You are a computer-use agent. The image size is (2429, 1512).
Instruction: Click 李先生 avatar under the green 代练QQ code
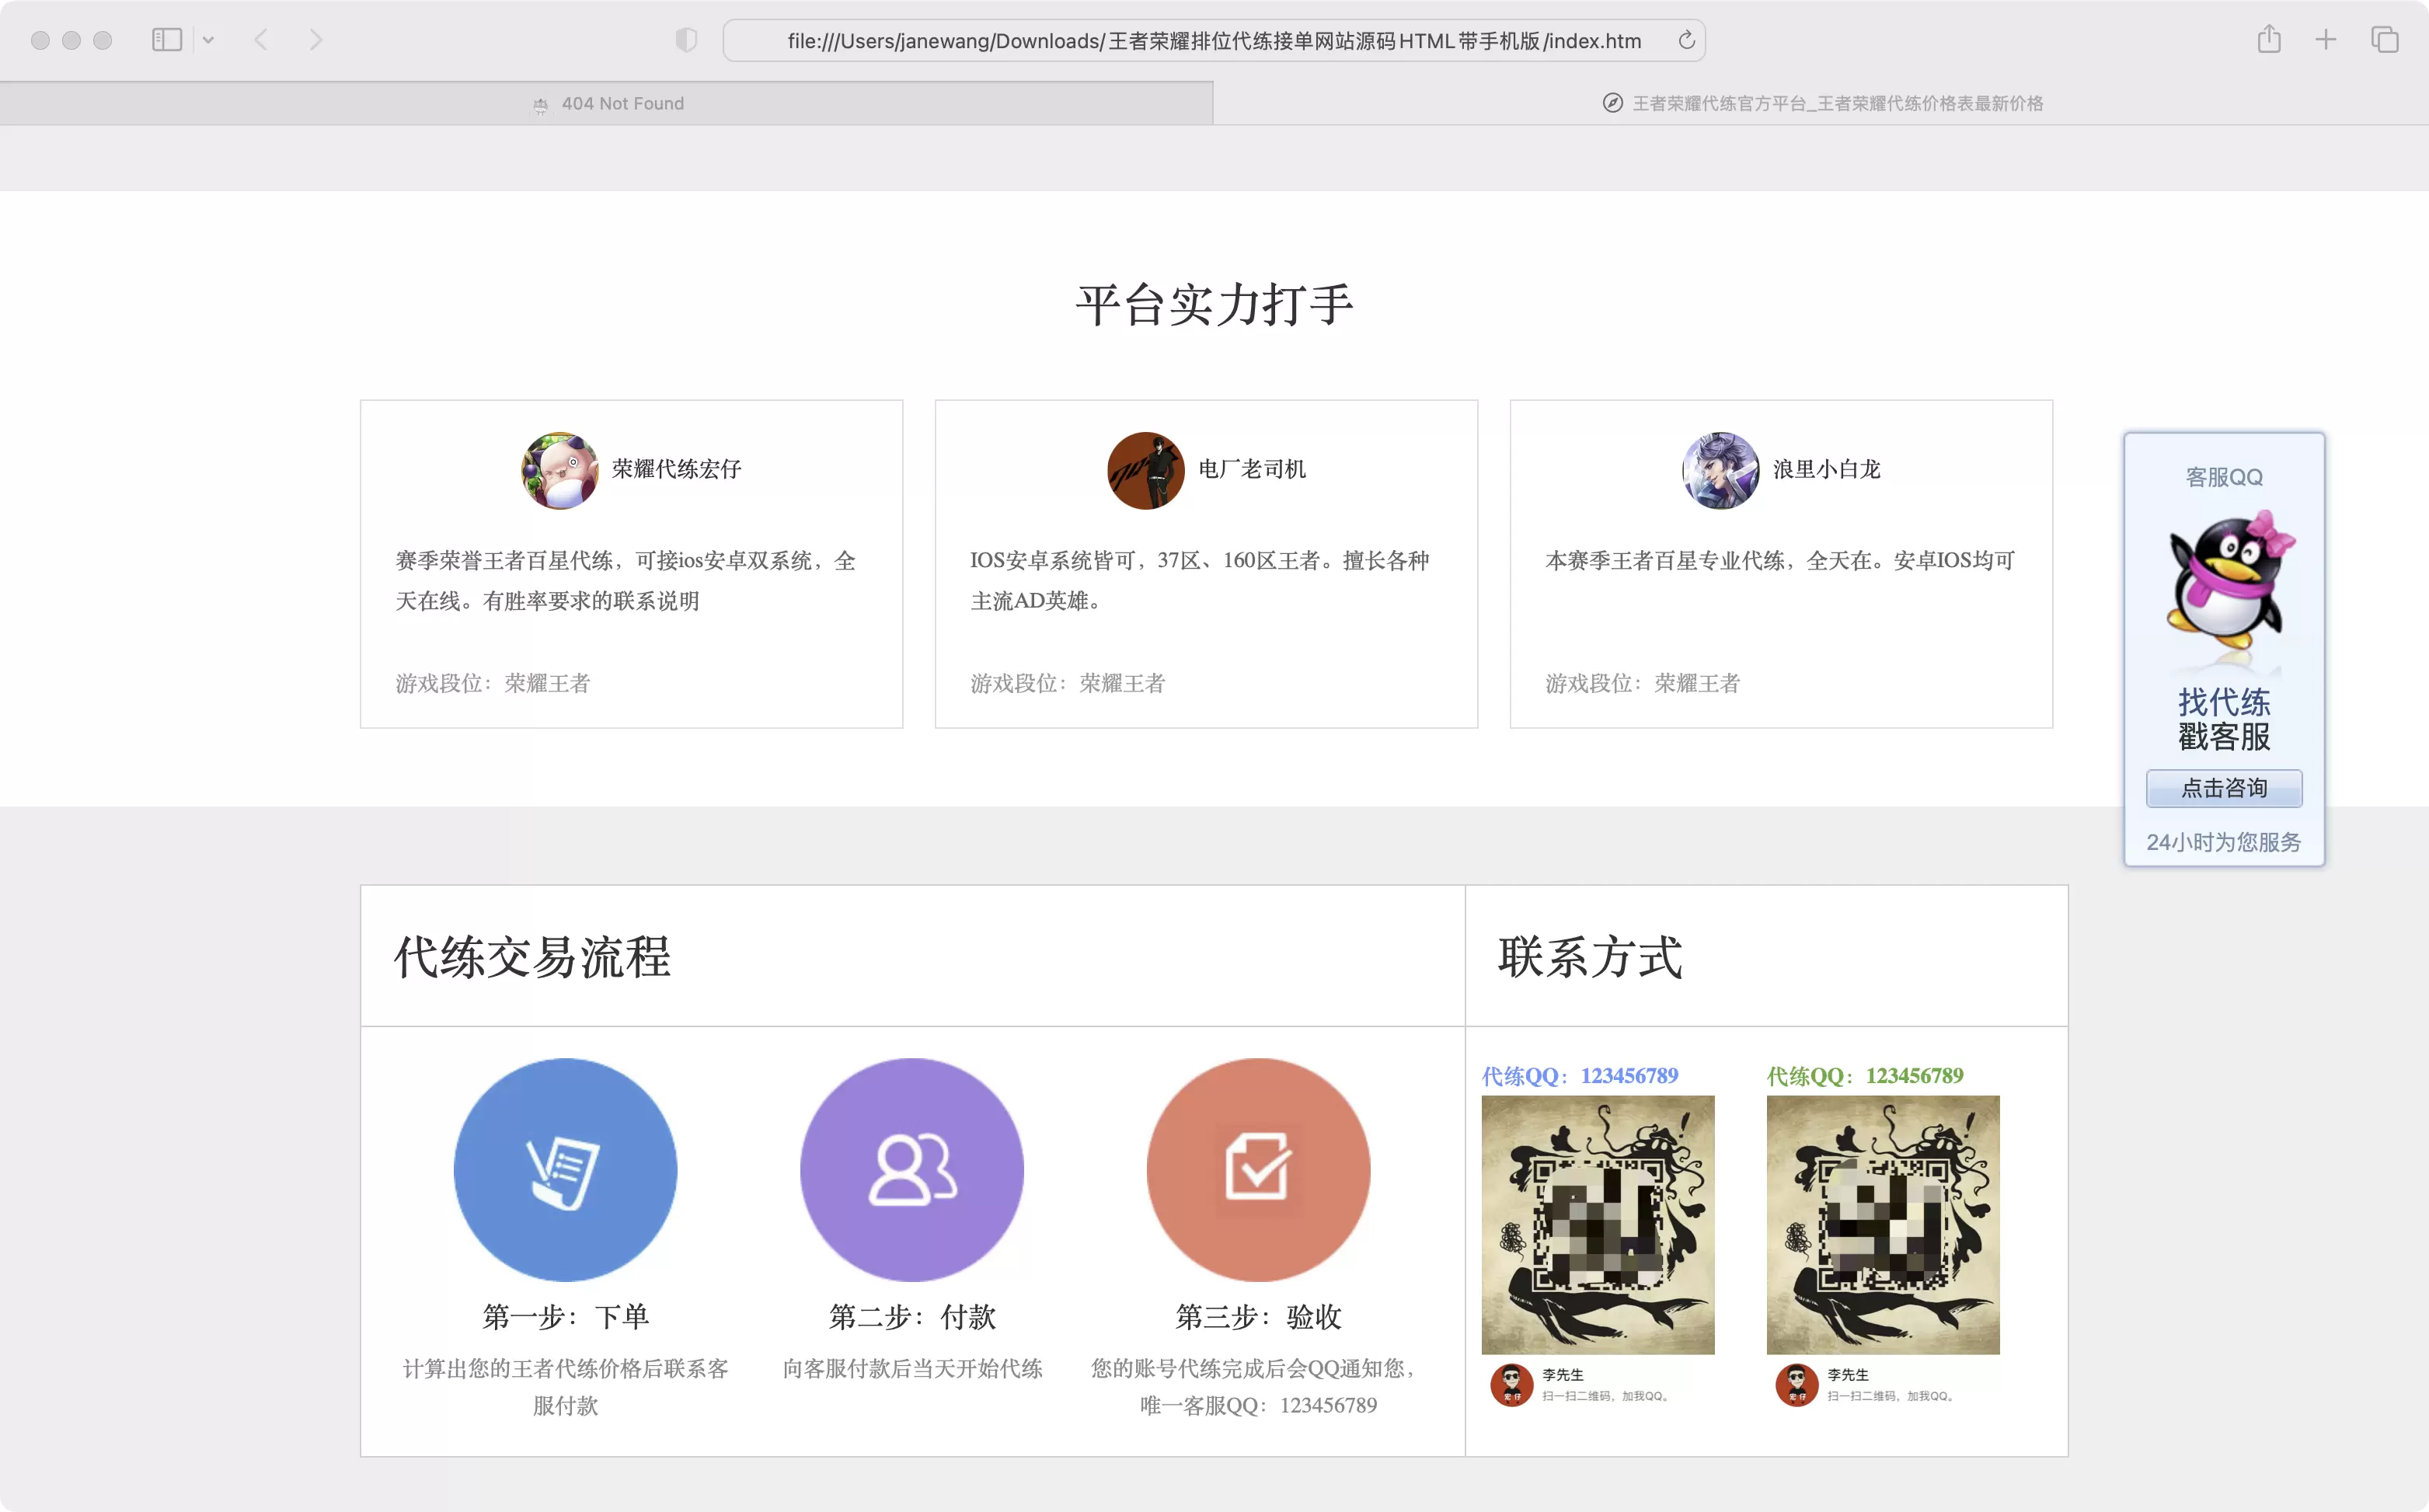point(1796,1384)
